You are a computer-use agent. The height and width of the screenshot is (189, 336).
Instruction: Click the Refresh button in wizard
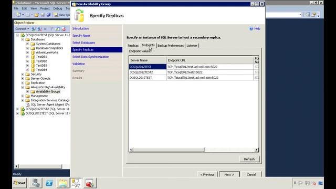coord(249,159)
